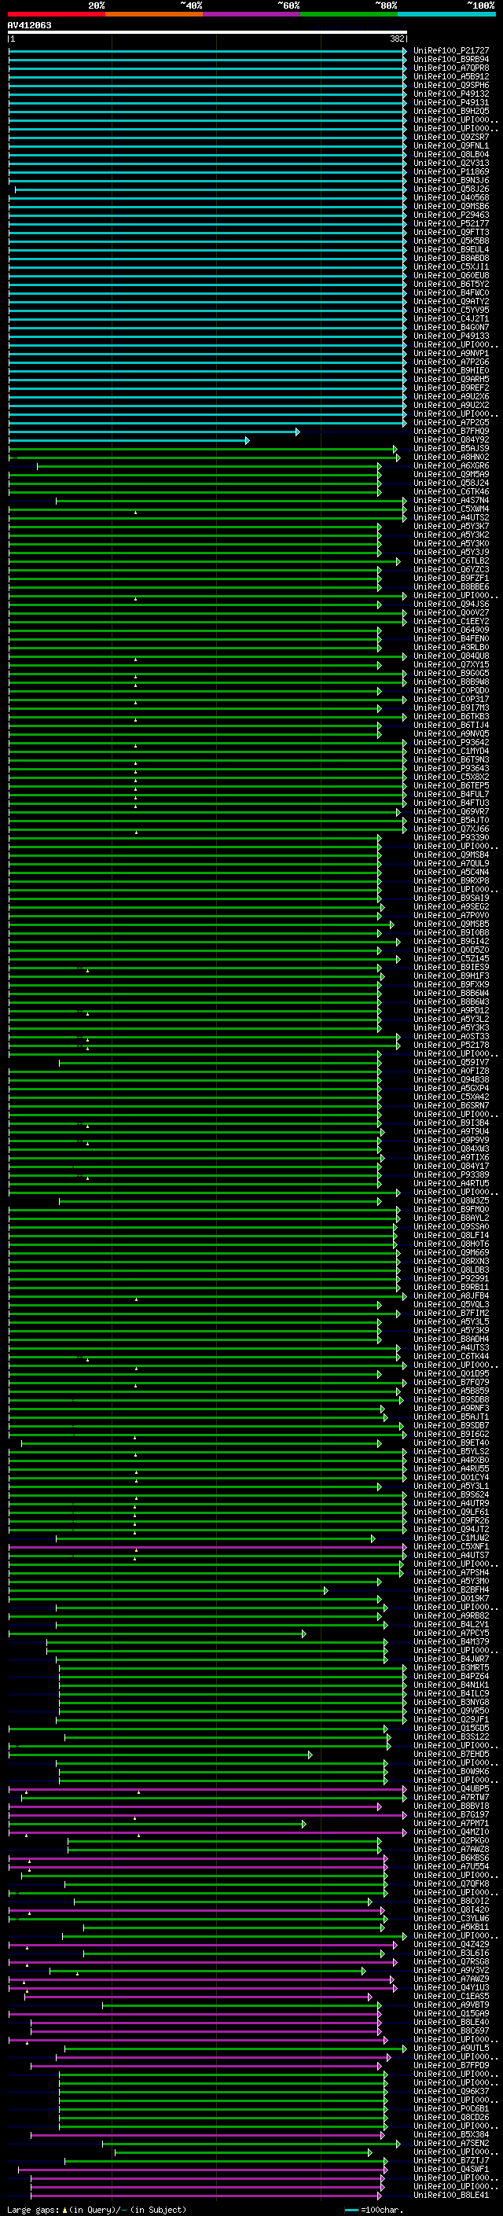Click the UniRef100_C4J2T1 label
The width and height of the screenshot is (503, 2216).
pyautogui.click(x=451, y=319)
